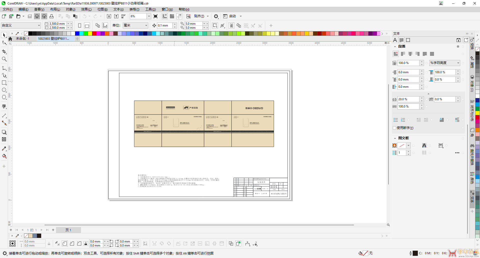Viewport: 480px width, 258px height.
Task: Enable the 使用断字 checkbox
Action: 394,128
